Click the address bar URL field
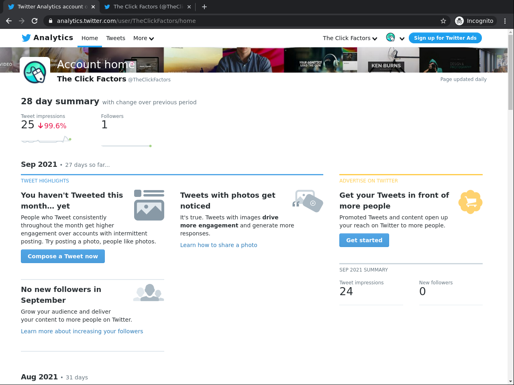This screenshot has height=385, width=514. 247,21
